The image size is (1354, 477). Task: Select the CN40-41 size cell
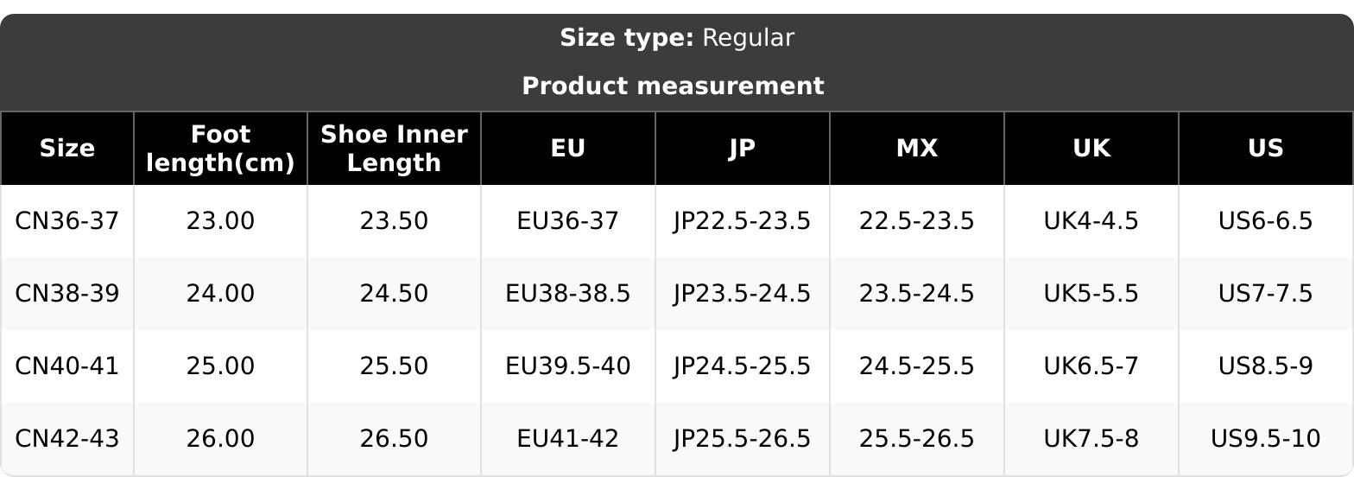pyautogui.click(x=66, y=366)
